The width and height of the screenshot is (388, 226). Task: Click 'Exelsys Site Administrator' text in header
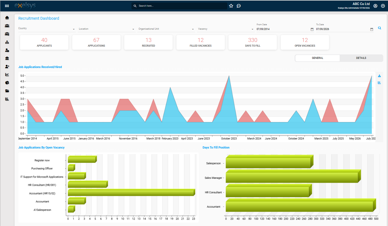coord(349,8)
